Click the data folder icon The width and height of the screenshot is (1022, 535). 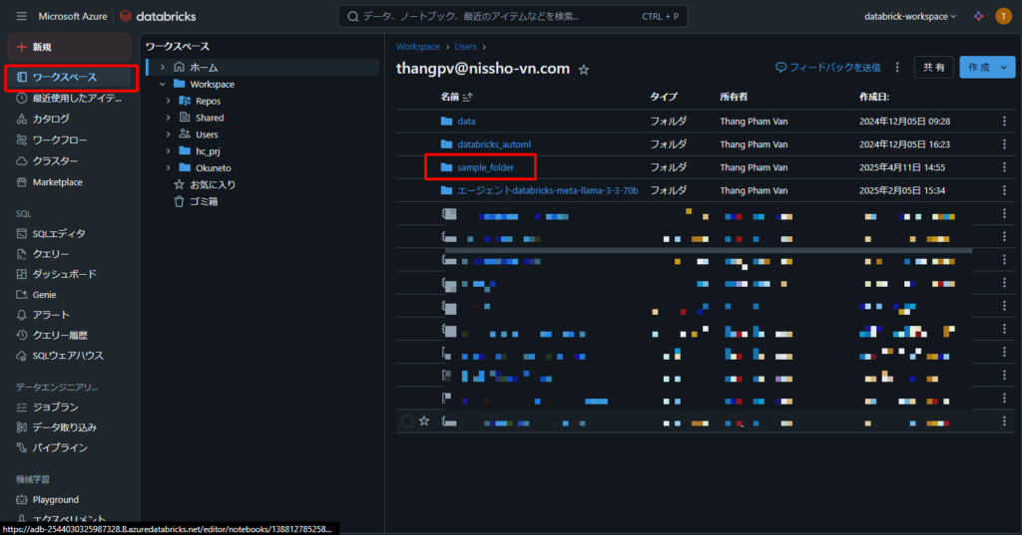446,122
